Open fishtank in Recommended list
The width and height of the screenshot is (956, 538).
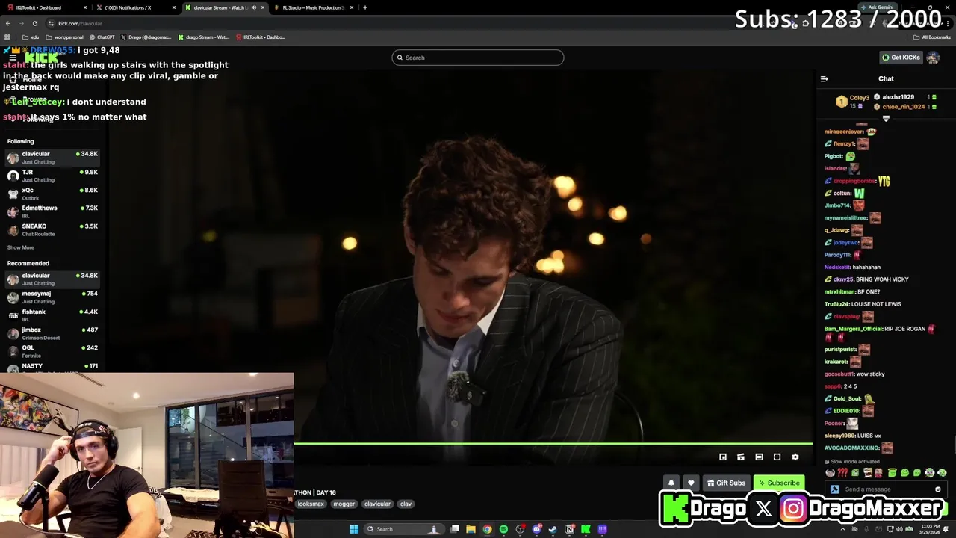[x=52, y=315]
